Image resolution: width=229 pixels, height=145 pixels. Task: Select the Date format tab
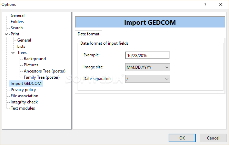(88, 34)
